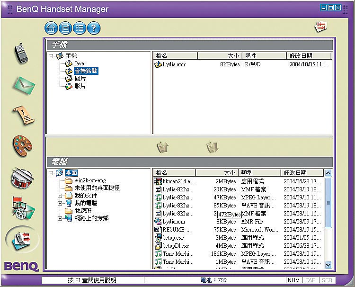The image size is (355, 287).
Task: Sort phone files by 修改日期 column
Action: click(309, 56)
